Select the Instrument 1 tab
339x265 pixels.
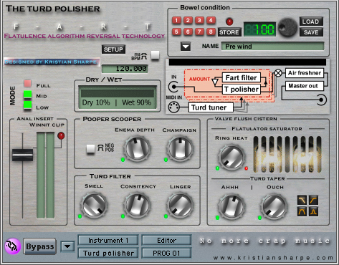(x=108, y=240)
